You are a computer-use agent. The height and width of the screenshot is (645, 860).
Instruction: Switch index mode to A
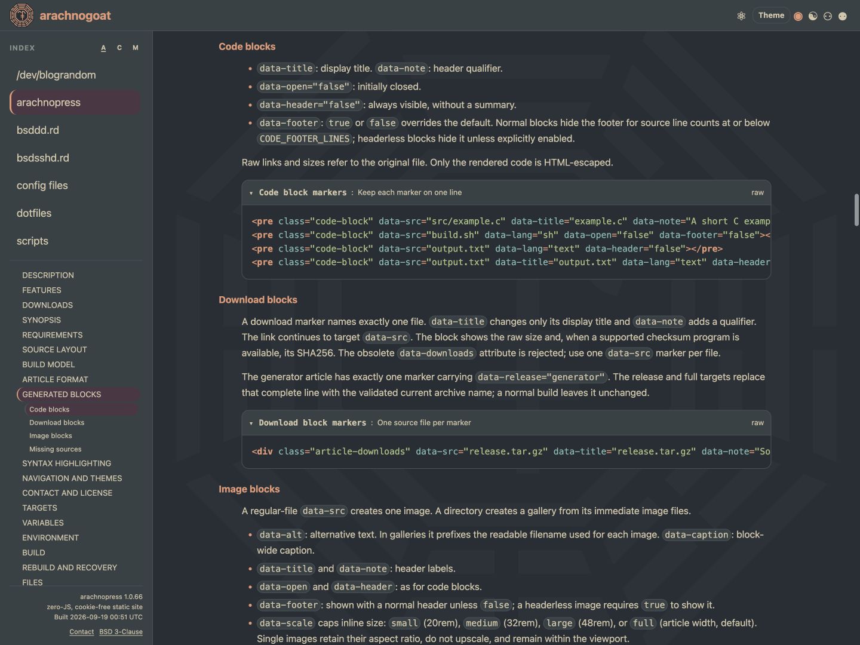tap(103, 48)
